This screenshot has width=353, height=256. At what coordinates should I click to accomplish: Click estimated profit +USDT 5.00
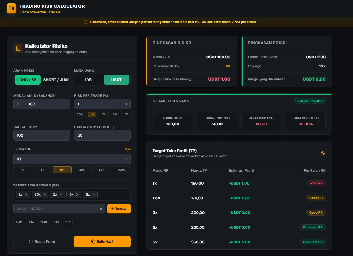[239, 242]
